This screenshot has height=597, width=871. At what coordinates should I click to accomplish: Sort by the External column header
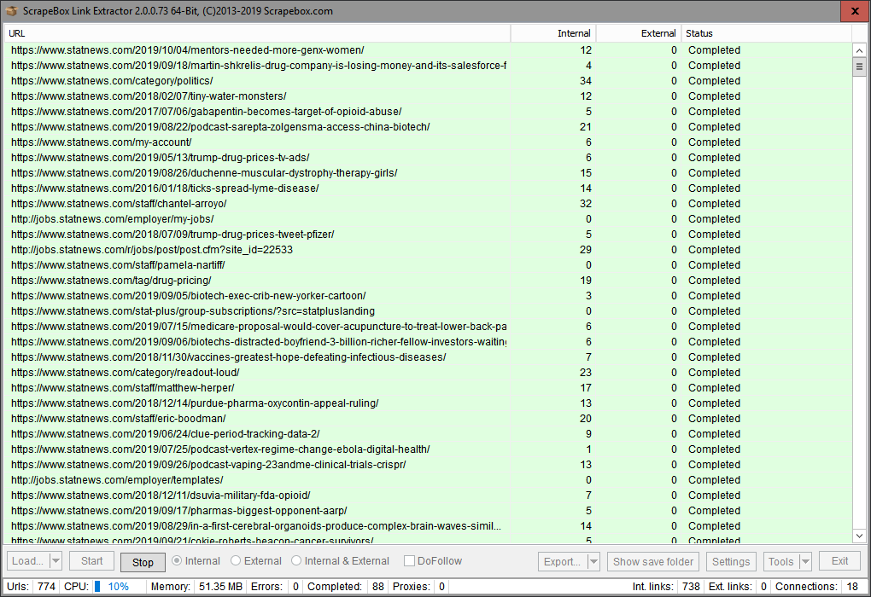(x=639, y=33)
